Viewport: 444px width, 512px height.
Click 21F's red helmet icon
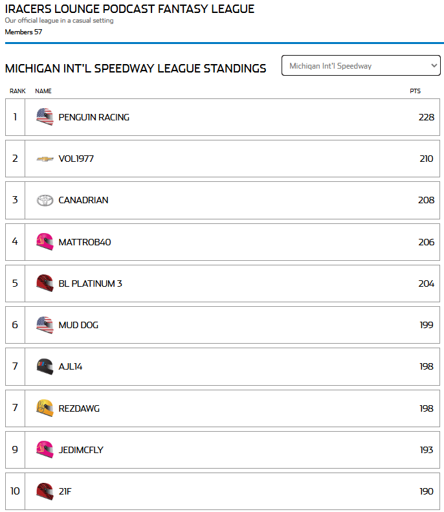tap(45, 491)
